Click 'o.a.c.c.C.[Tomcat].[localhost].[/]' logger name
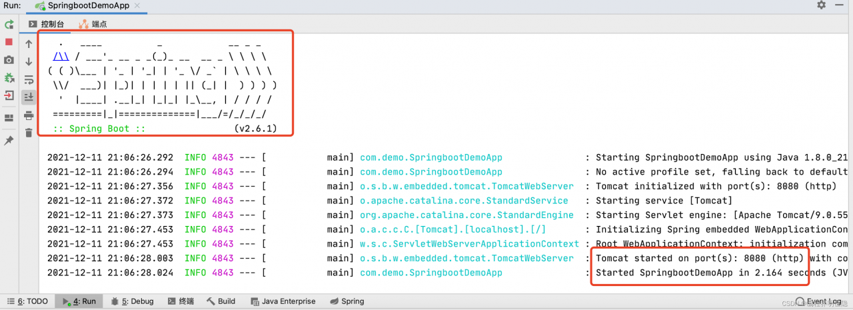This screenshot has width=853, height=310. point(453,229)
